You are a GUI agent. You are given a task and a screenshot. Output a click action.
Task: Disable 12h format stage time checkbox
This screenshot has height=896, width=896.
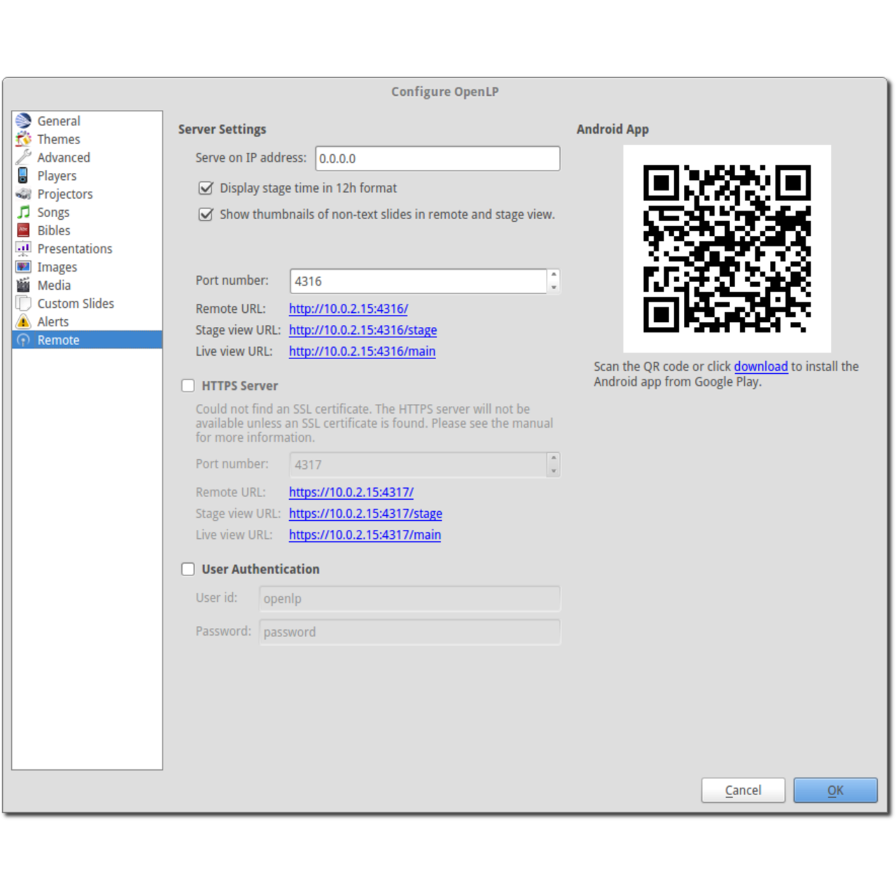206,188
